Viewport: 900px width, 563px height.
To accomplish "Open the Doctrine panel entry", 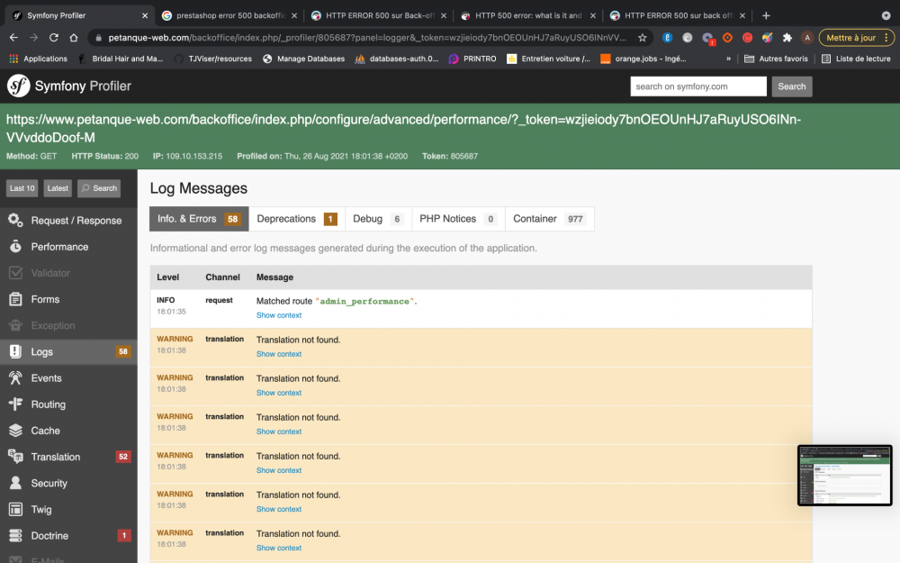I will pos(69,535).
